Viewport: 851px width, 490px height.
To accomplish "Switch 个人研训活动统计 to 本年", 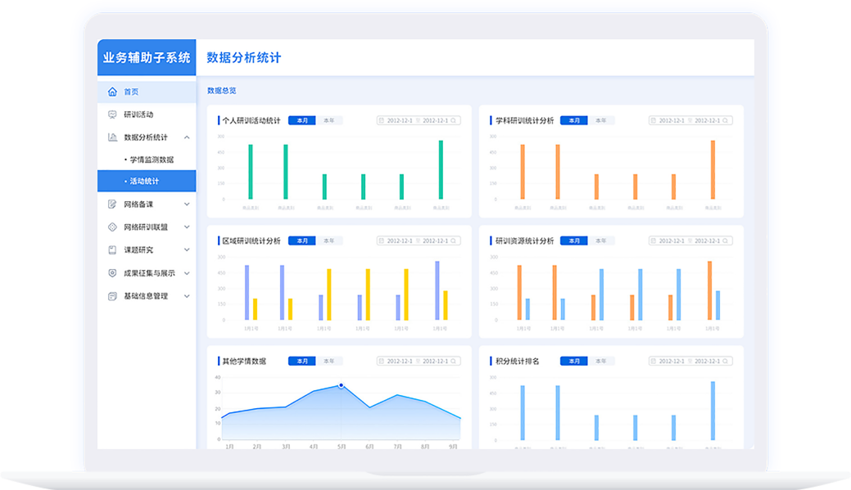I will pos(329,120).
